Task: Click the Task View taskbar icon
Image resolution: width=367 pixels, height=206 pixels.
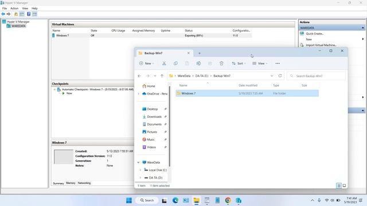Action: point(165,200)
